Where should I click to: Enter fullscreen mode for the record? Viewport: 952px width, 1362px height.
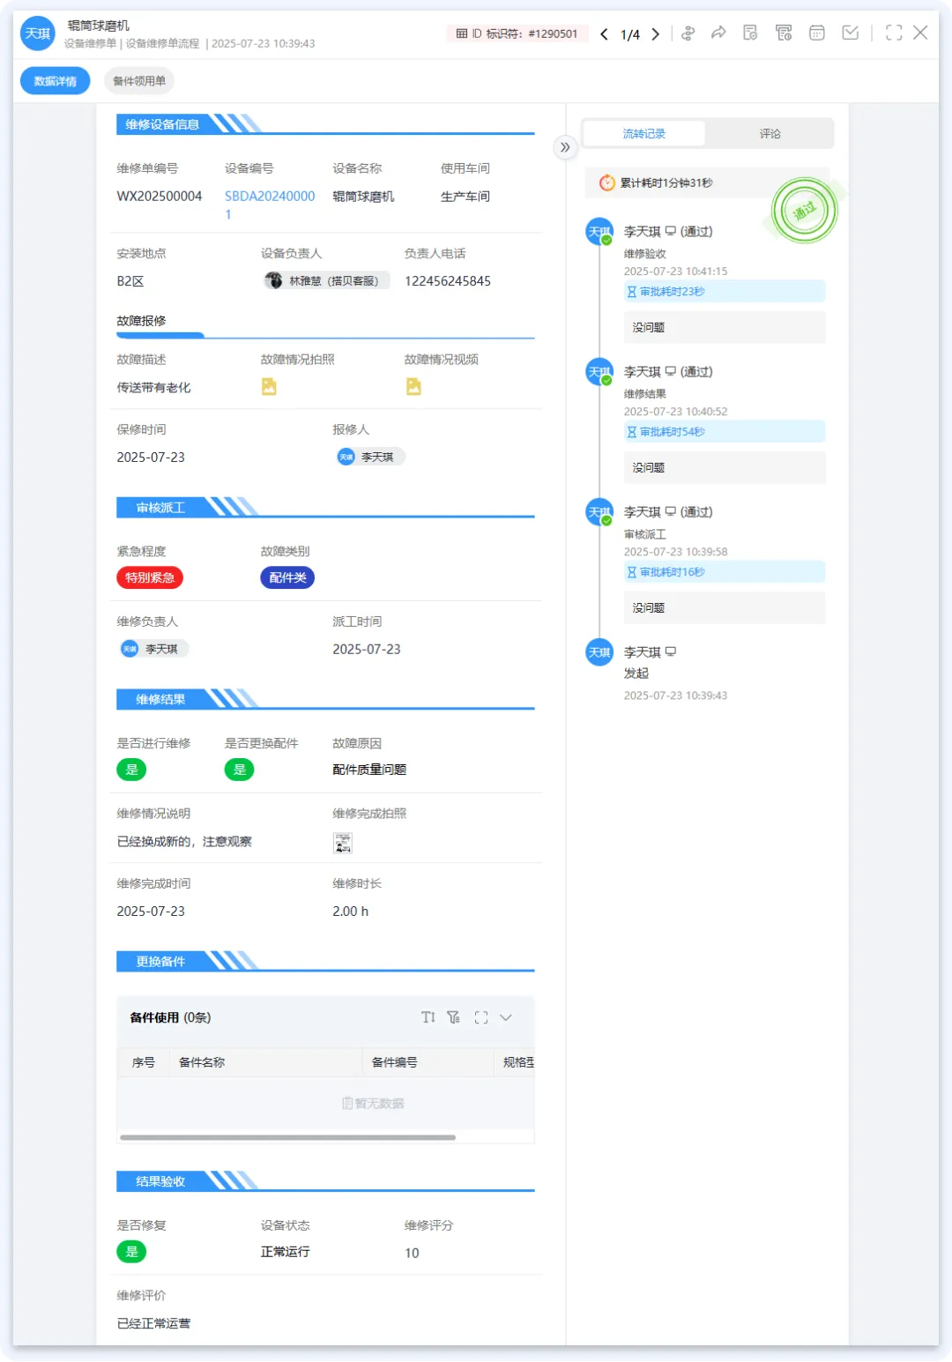(x=894, y=33)
